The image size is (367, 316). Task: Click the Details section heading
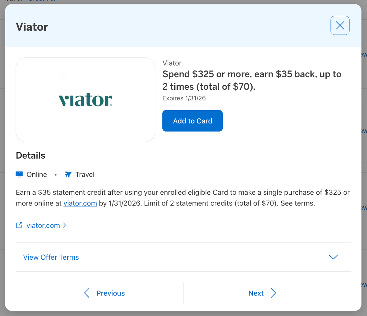click(30, 155)
